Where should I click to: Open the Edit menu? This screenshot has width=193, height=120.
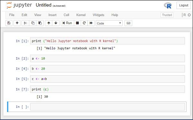(x=24, y=15)
